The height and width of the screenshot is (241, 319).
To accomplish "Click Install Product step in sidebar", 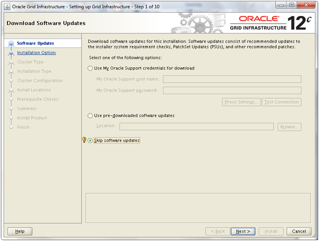I will tap(32, 118).
